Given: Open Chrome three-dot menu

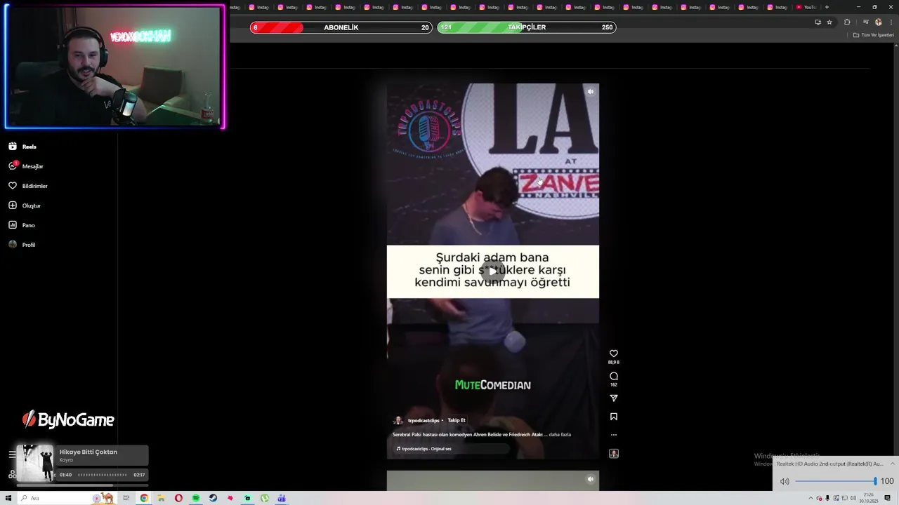Looking at the screenshot, I should click(891, 22).
